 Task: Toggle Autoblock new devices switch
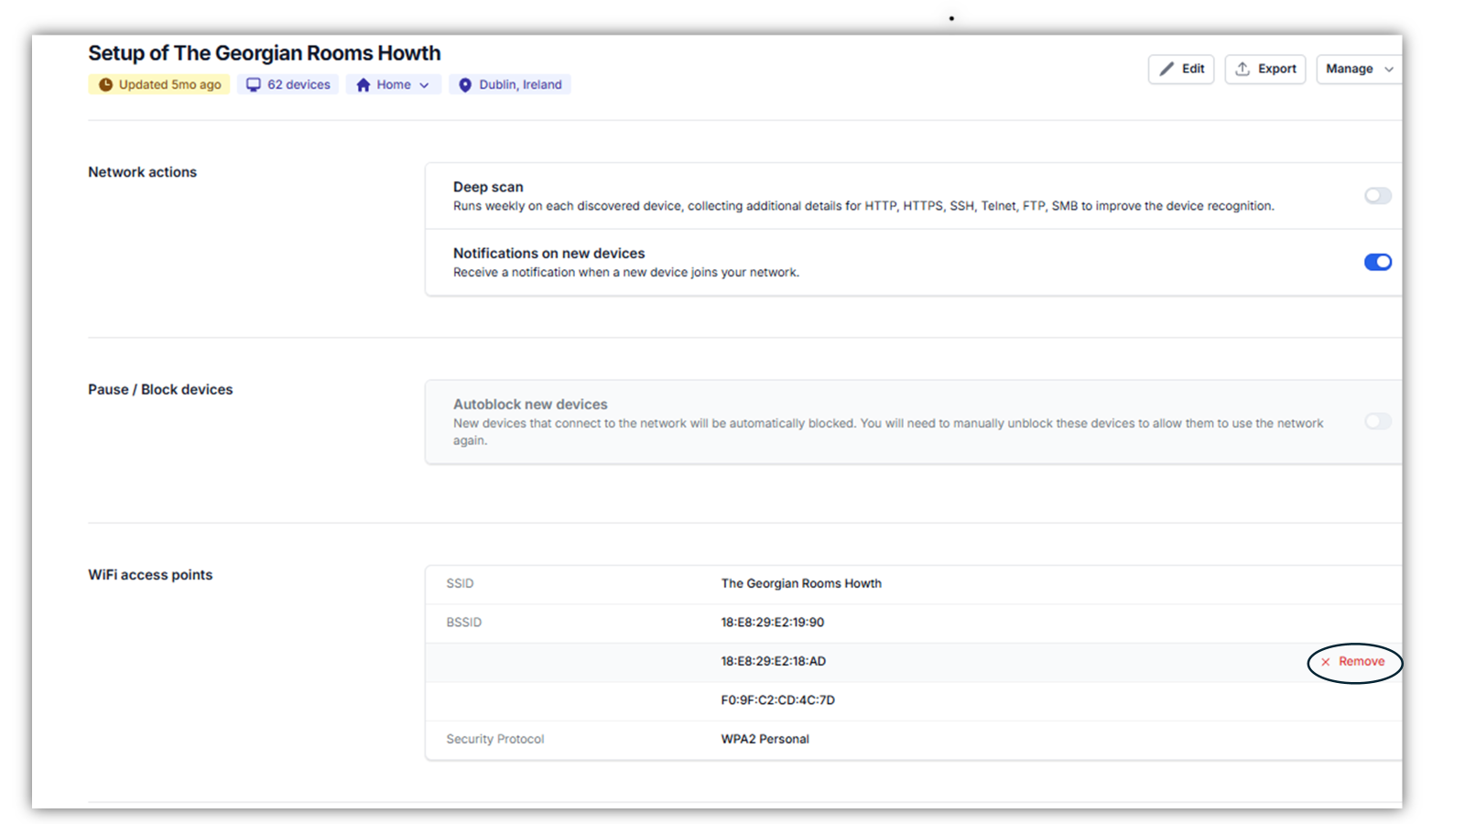click(1377, 422)
